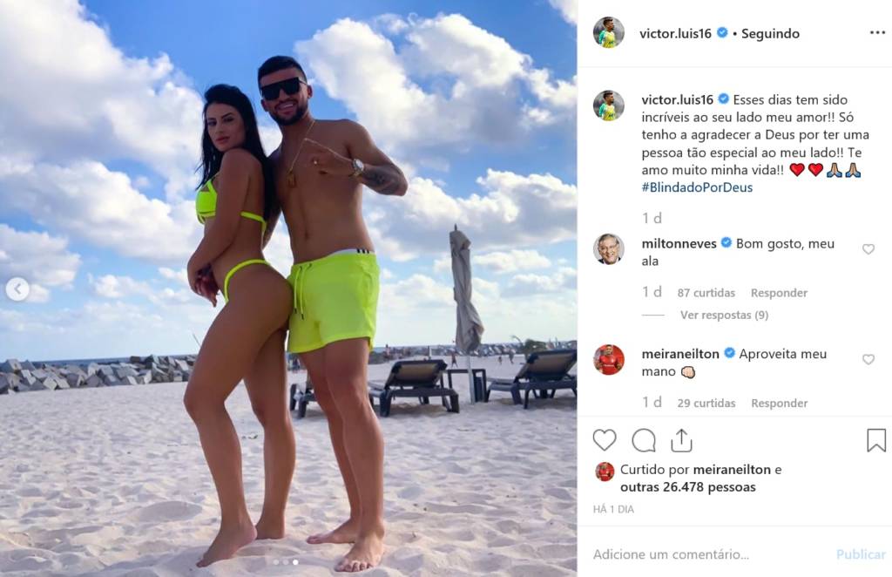
Task: Click the Seguindo following button
Action: [770, 34]
